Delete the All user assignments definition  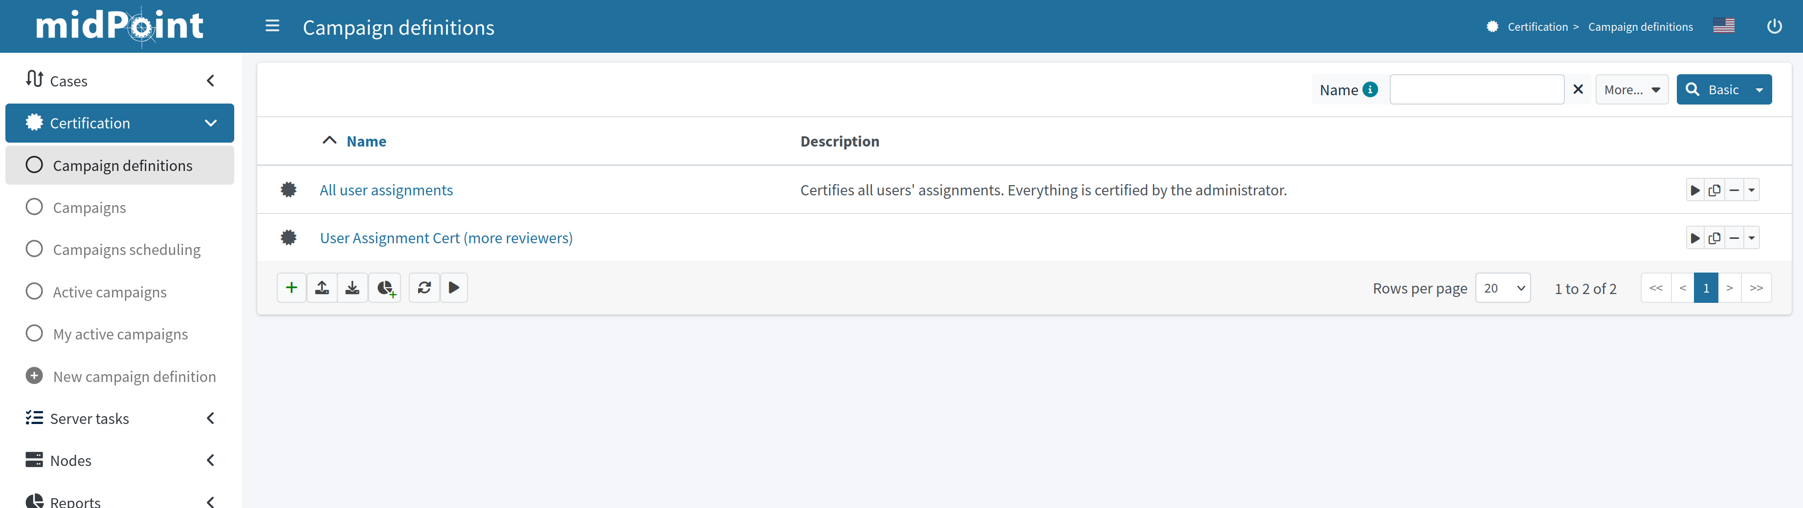point(1734,190)
